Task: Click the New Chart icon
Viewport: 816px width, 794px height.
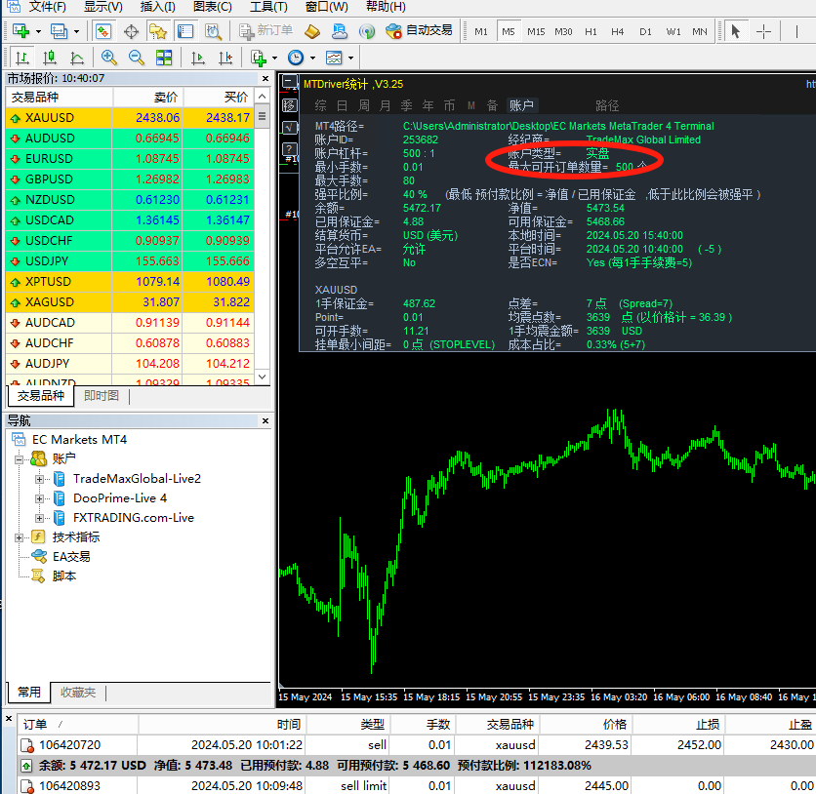Action: click(20, 31)
